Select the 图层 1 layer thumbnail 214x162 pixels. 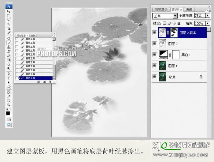tap(162, 66)
